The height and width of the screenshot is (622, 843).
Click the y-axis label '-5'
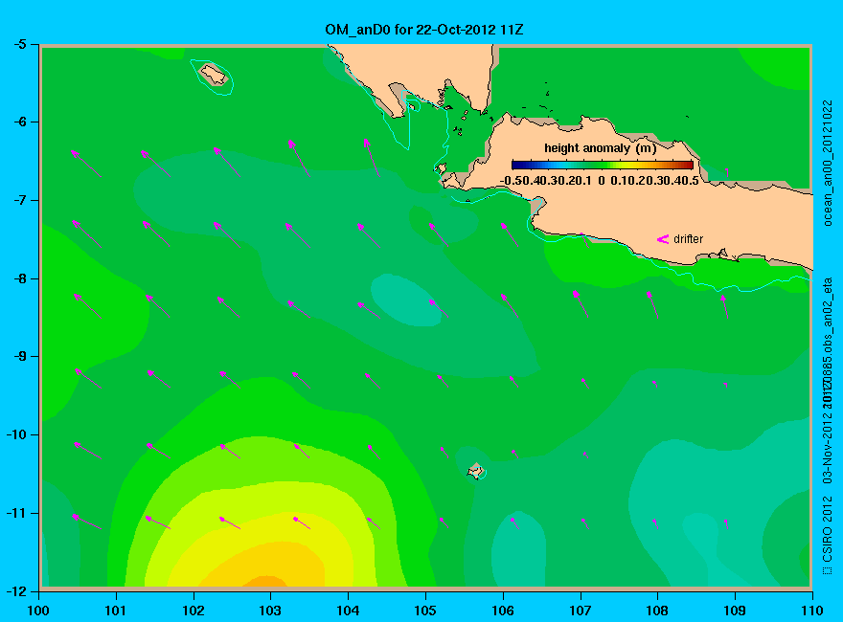click(x=19, y=44)
